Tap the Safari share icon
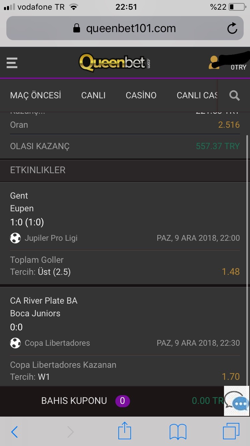The height and width of the screenshot is (446, 250). (x=124, y=431)
